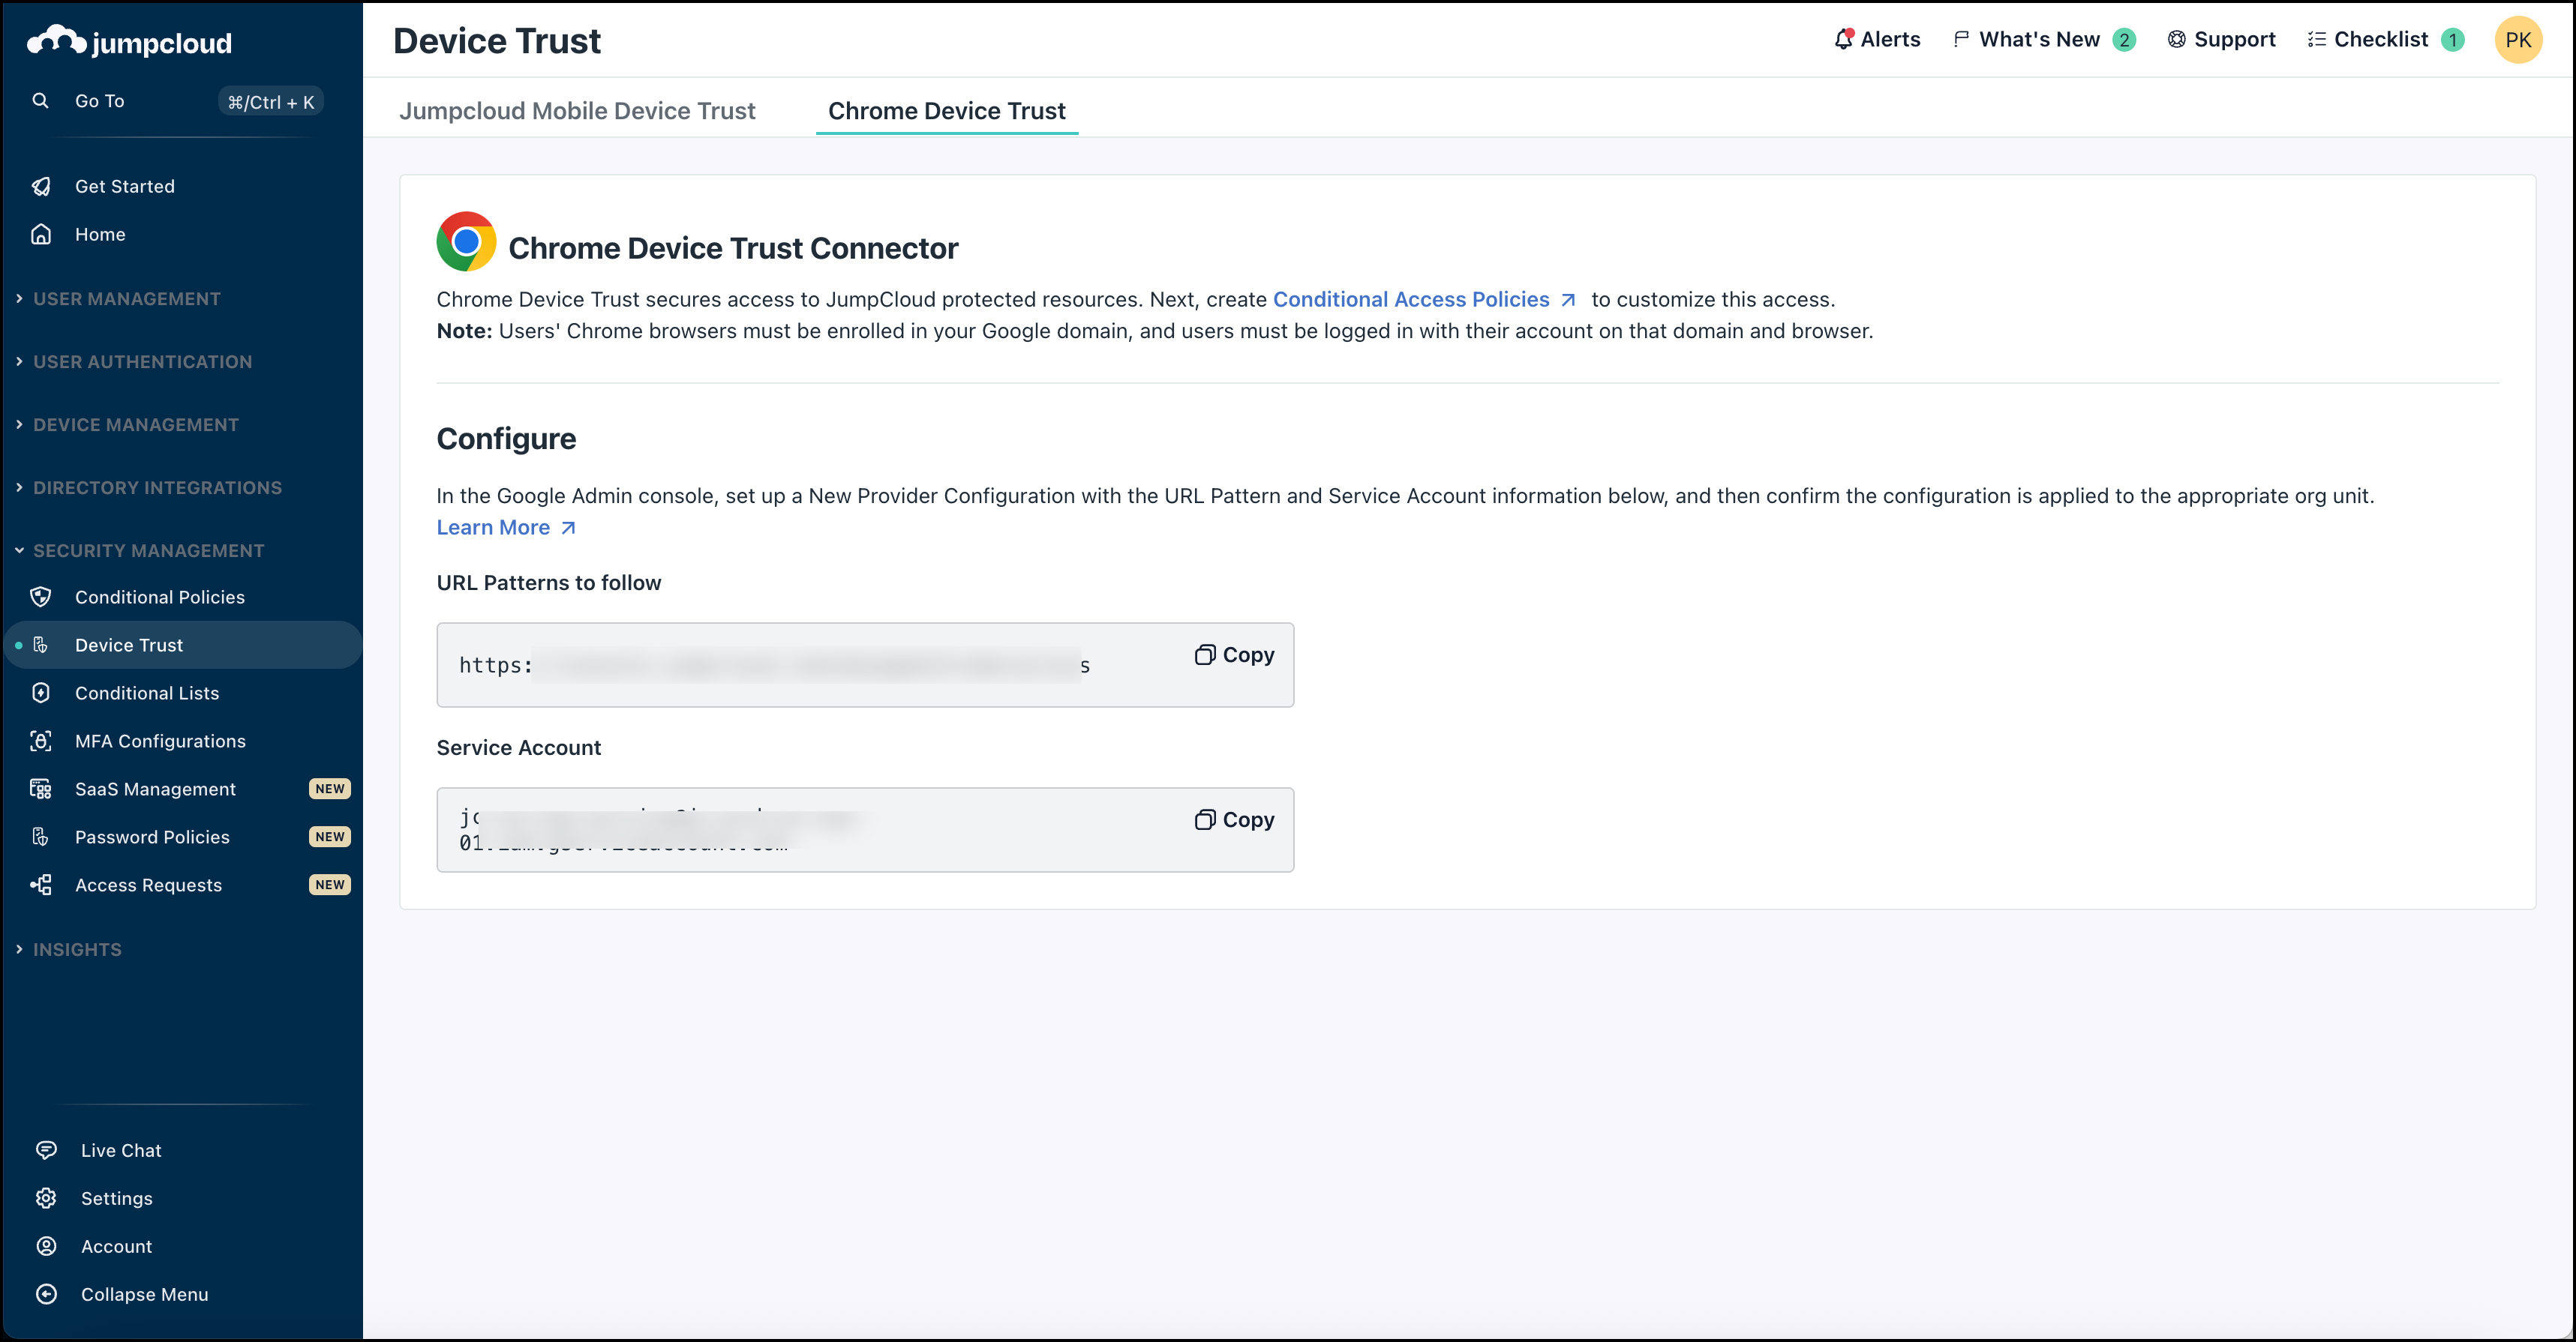Viewport: 2576px width, 1342px height.
Task: Click the Service Account label
Action: pyautogui.click(x=519, y=747)
